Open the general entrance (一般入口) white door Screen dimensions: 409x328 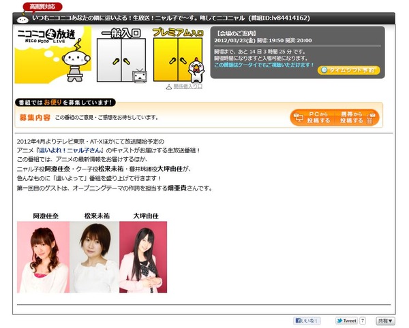[x=121, y=60]
